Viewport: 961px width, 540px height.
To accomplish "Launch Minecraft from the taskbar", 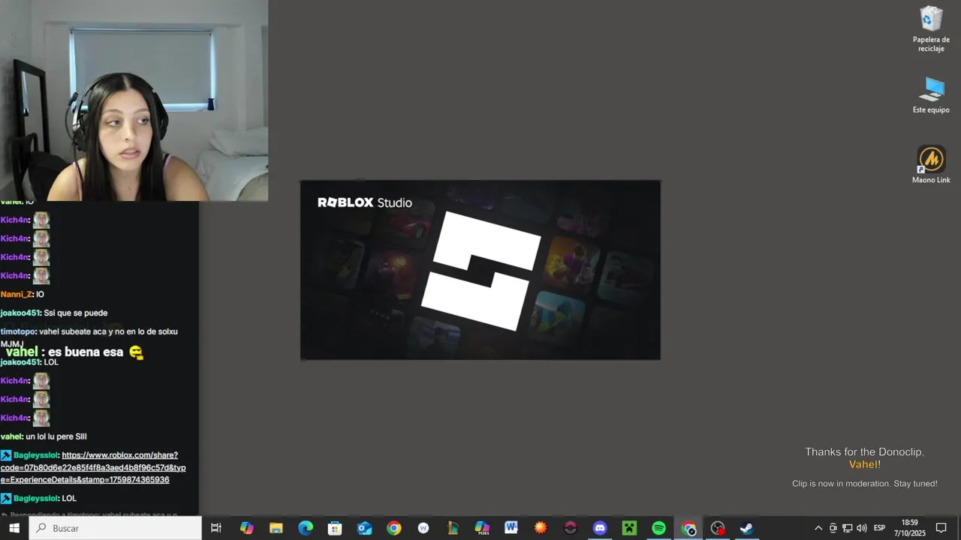I will point(629,528).
